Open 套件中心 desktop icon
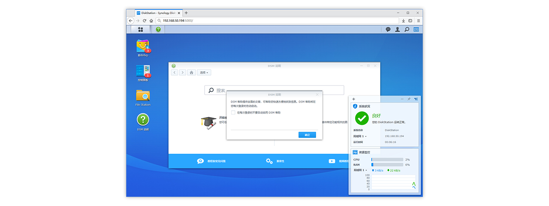Screen dimensions: 549x206 [143, 48]
